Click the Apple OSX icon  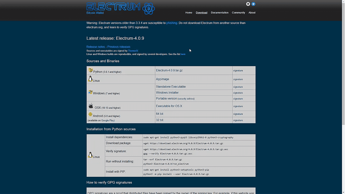click(x=91, y=106)
